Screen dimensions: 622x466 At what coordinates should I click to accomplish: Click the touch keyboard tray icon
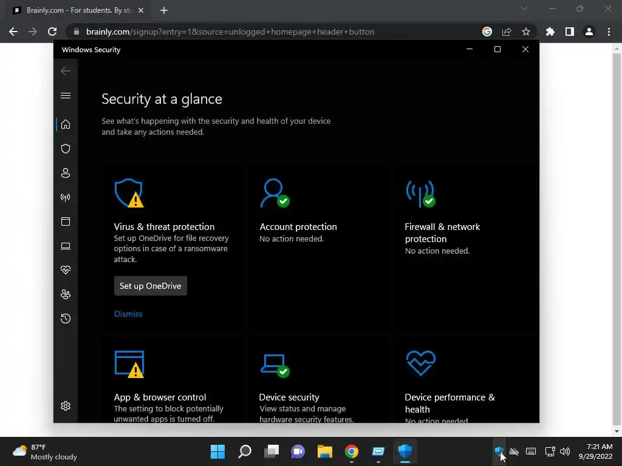coord(531,451)
